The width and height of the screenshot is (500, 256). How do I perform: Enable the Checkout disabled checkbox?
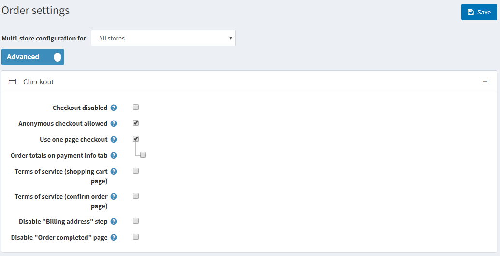136,107
